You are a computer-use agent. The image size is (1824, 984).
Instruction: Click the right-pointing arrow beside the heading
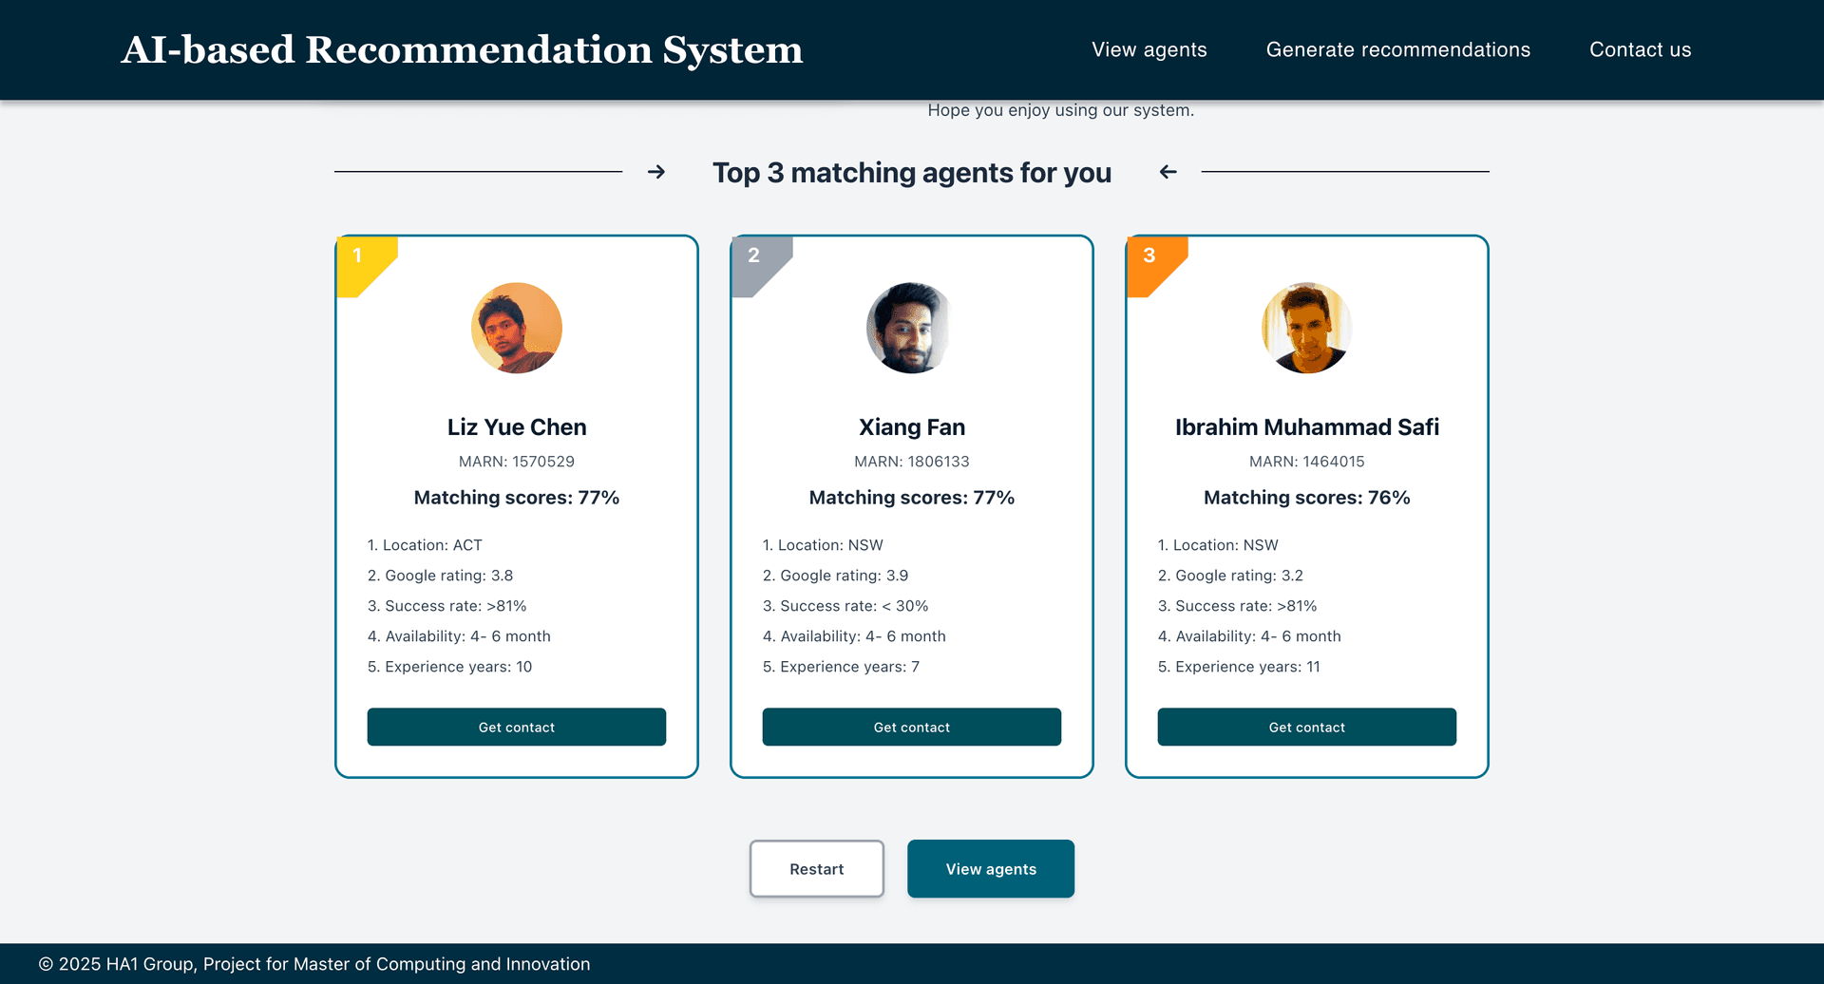coord(655,172)
